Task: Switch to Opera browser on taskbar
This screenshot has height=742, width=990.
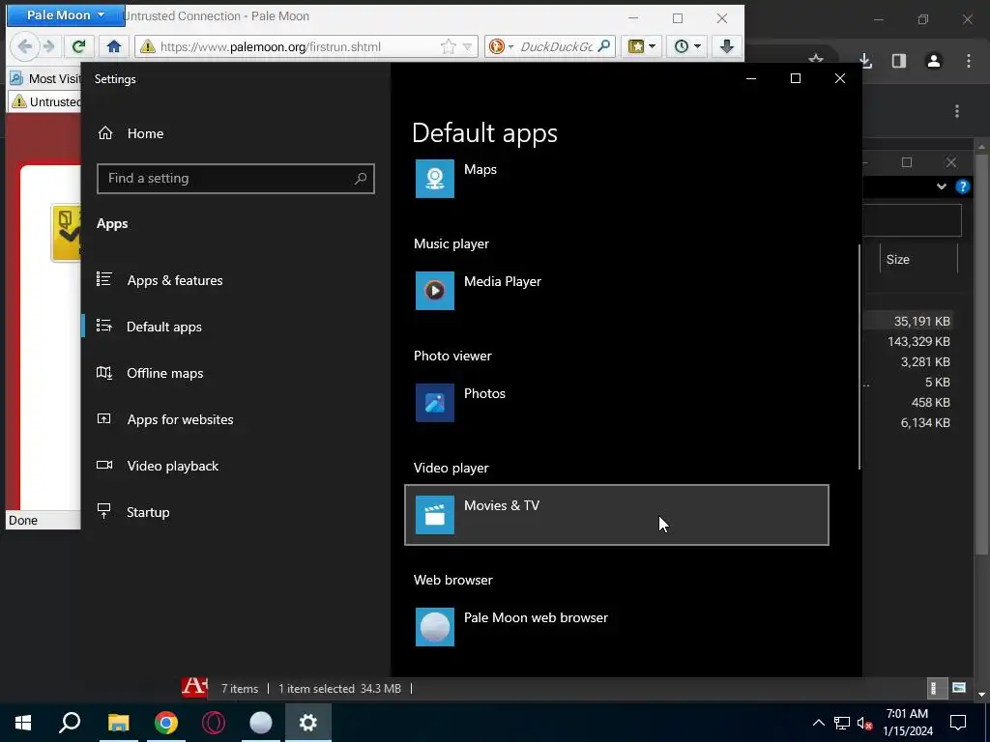Action: tap(214, 723)
